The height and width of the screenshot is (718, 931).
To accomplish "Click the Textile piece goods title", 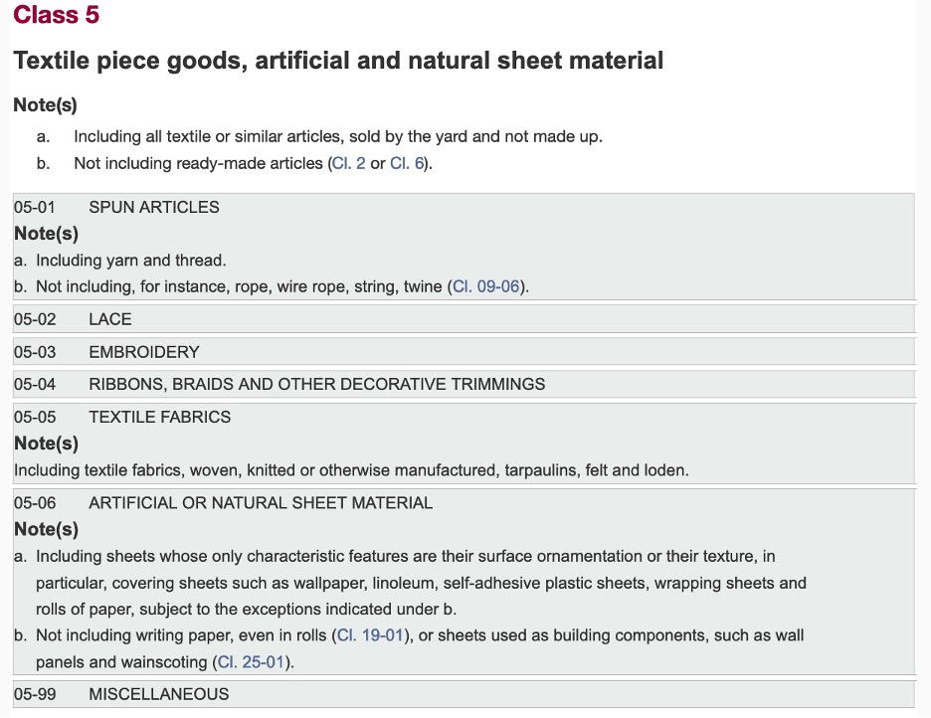I will [x=338, y=61].
